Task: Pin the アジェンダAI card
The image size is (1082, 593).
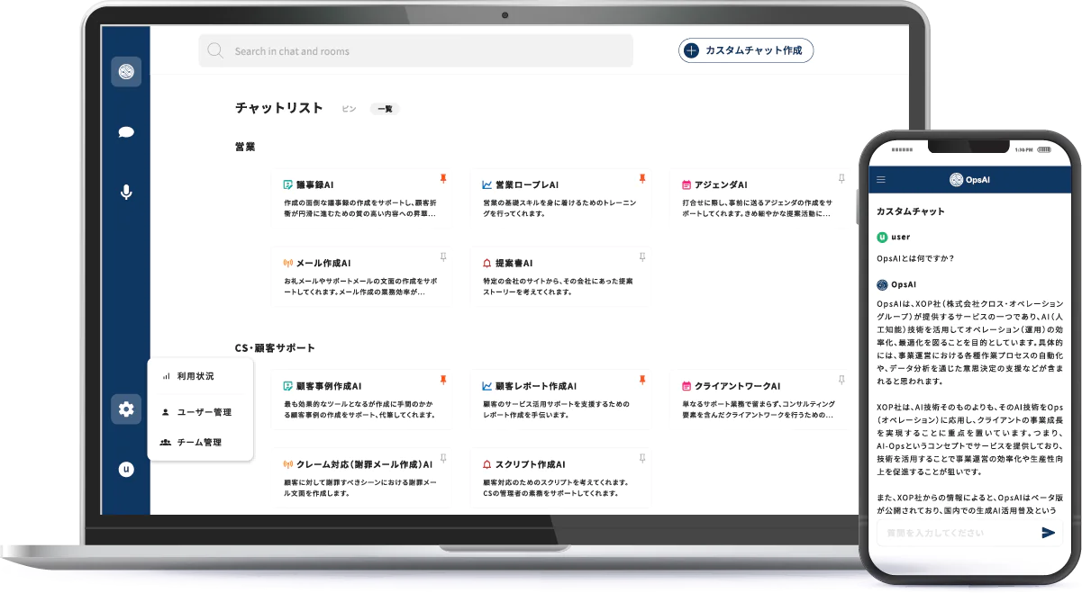Action: (x=841, y=179)
